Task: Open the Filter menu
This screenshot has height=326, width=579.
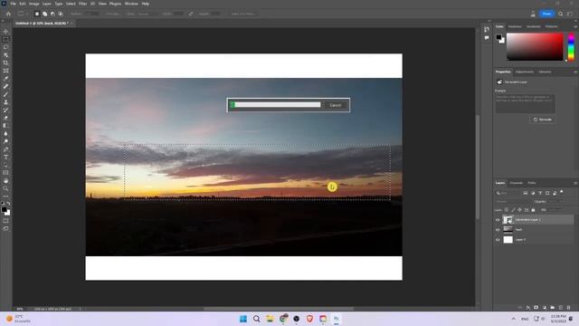Action: coord(82,4)
